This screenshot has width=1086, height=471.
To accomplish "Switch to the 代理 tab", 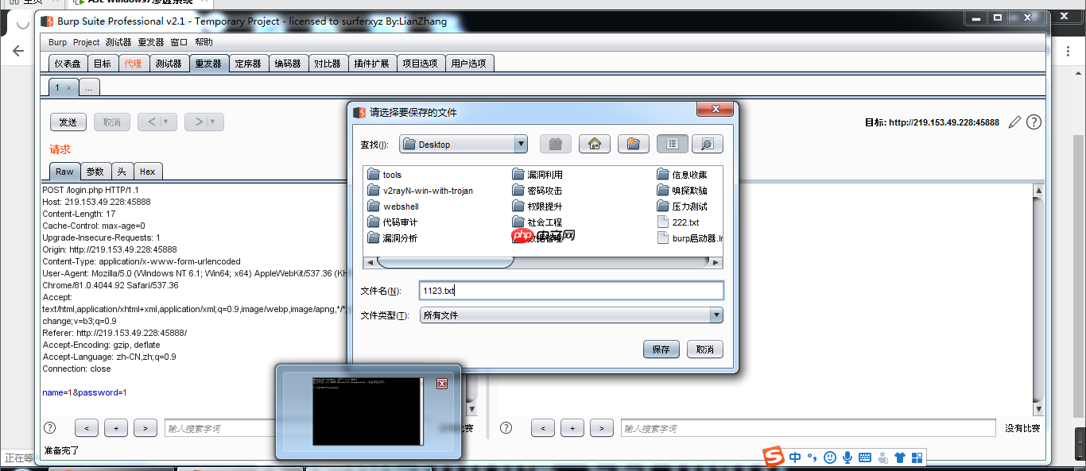I will [x=134, y=63].
